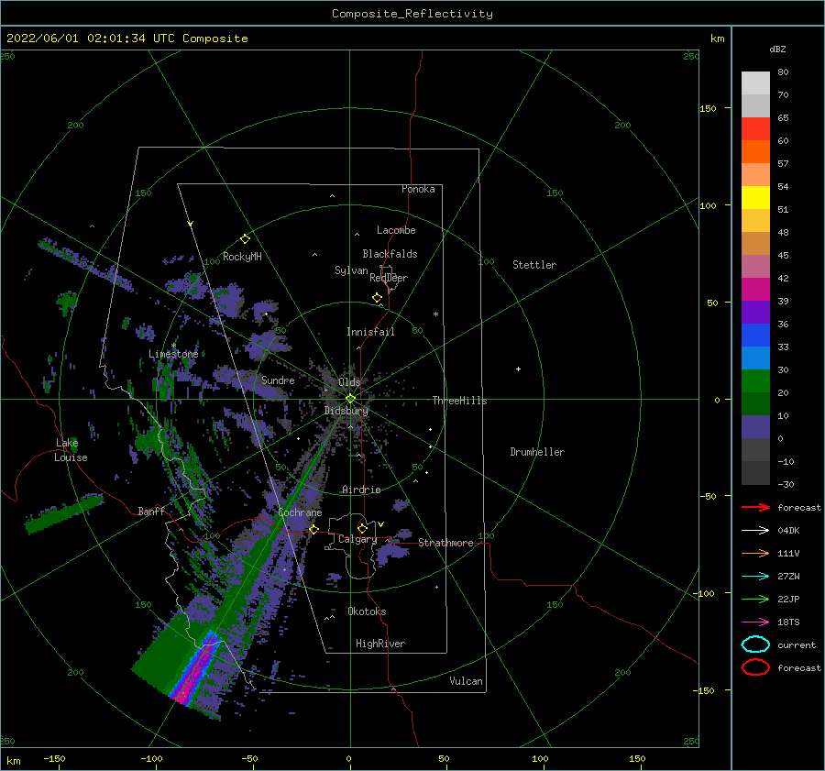Click the HighRiver label

click(380, 644)
